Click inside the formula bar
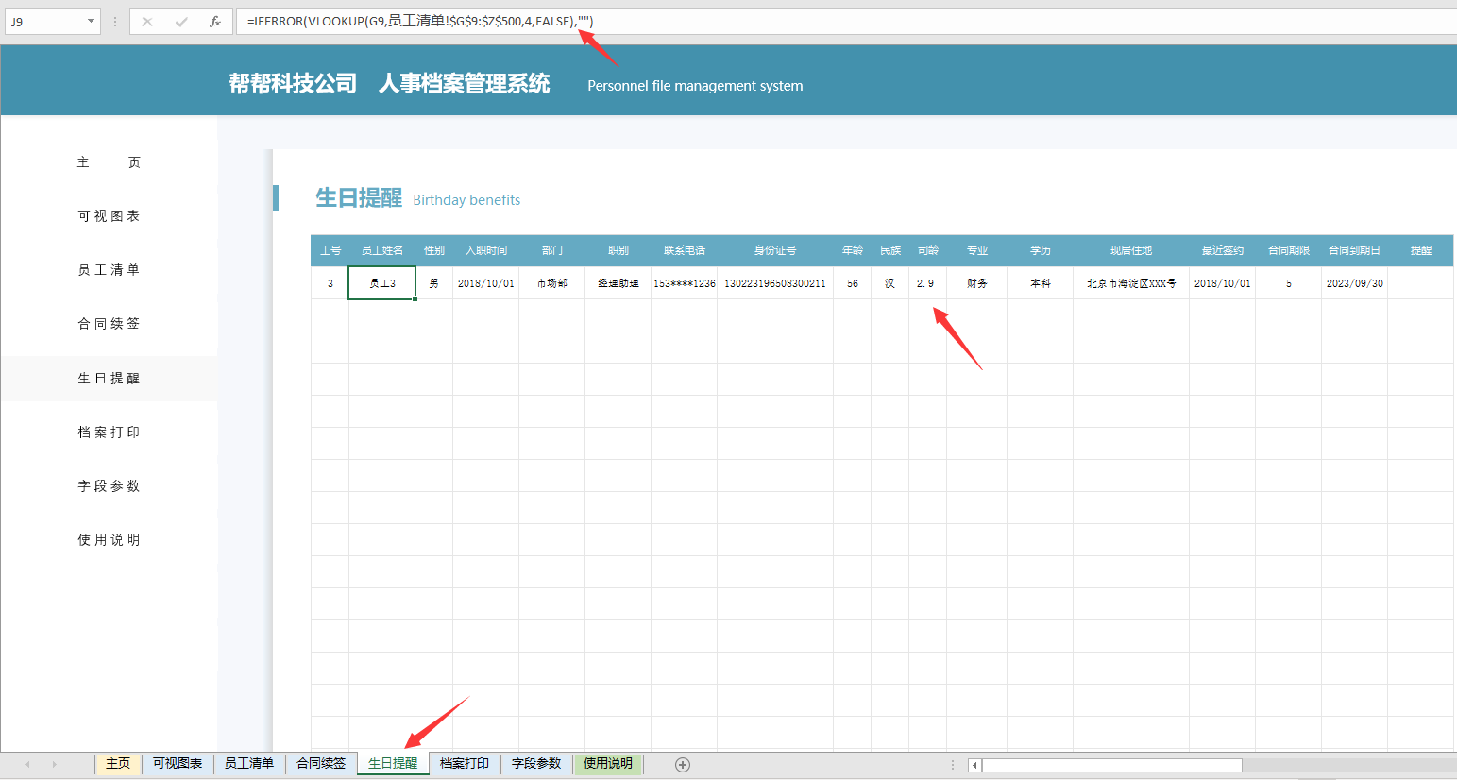The height and width of the screenshot is (780, 1457). [845, 21]
